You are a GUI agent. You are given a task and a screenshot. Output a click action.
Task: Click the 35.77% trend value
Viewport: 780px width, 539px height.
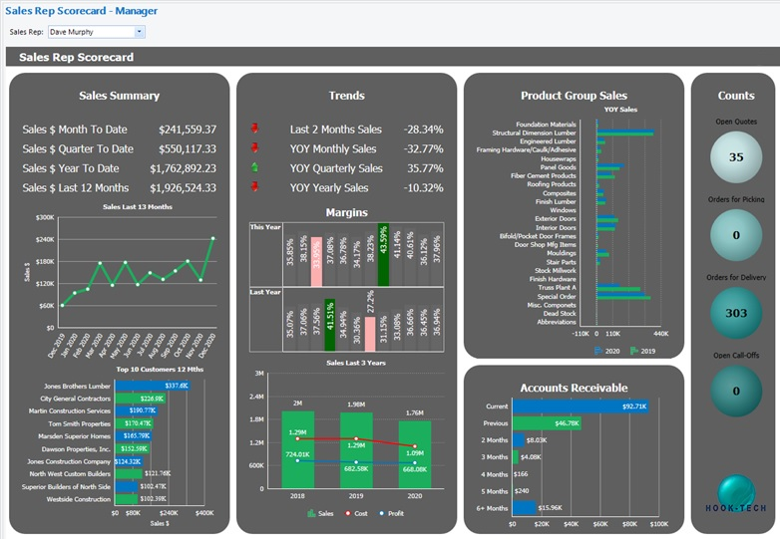pyautogui.click(x=425, y=168)
